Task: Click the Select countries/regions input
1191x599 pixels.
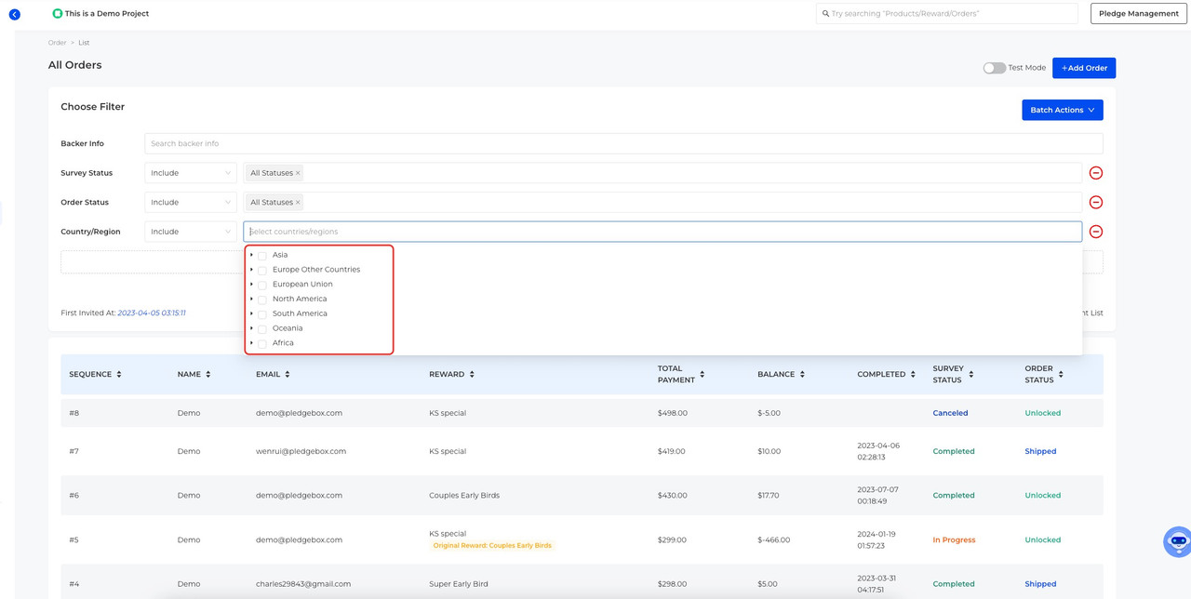Action: [x=662, y=232]
